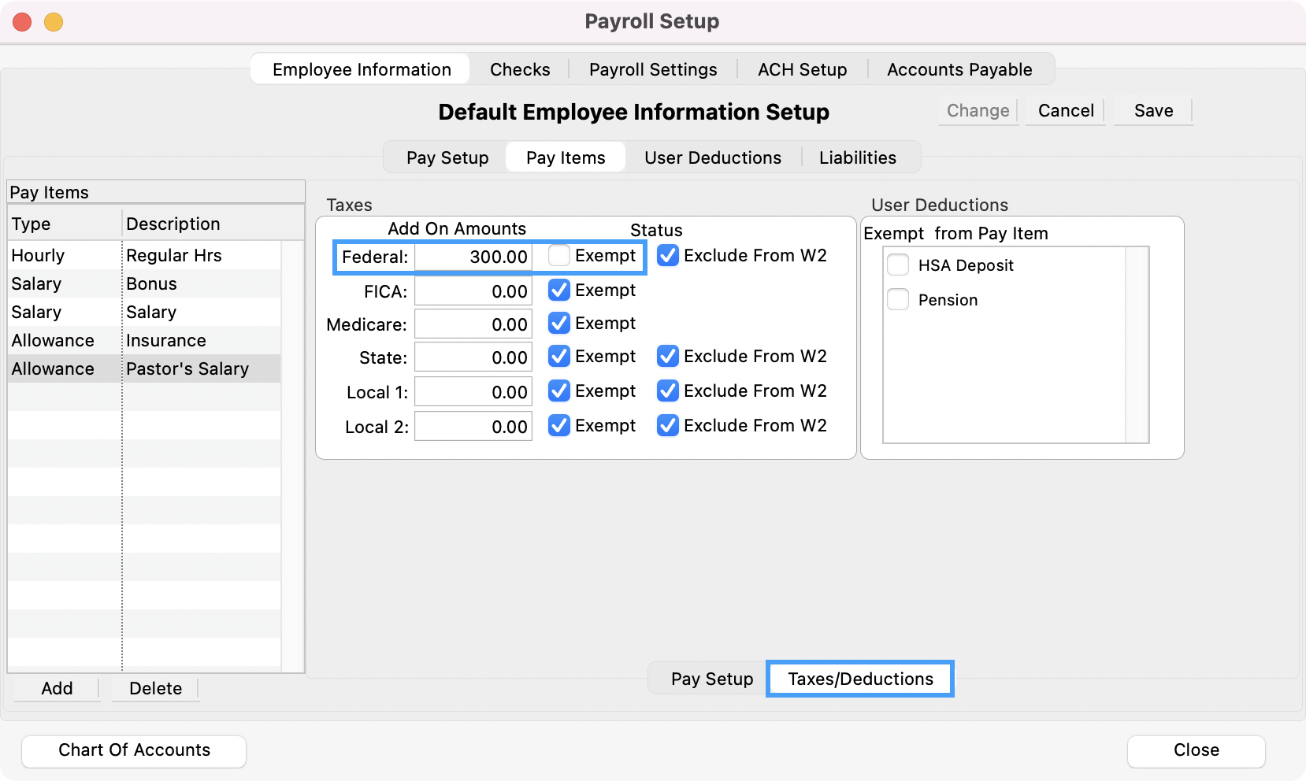Disable FICA Exempt status

559,291
